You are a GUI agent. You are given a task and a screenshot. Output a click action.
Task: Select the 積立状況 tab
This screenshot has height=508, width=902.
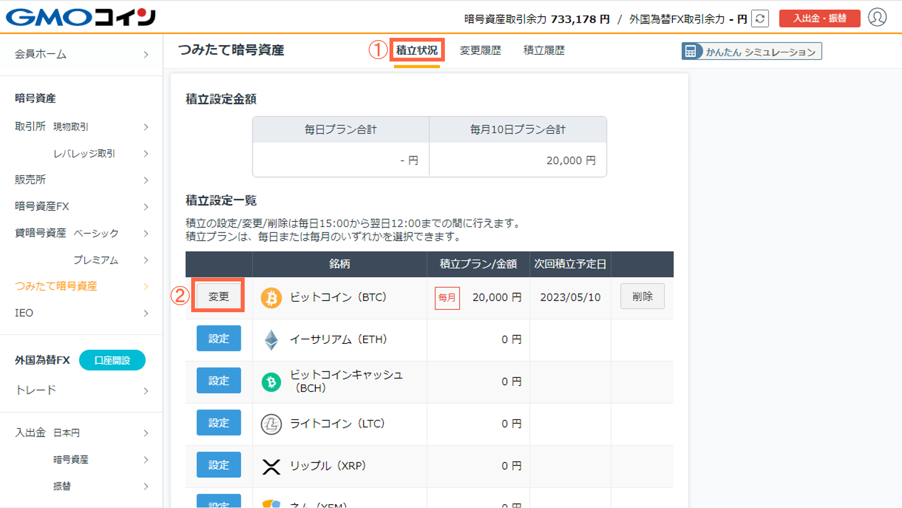(x=416, y=50)
